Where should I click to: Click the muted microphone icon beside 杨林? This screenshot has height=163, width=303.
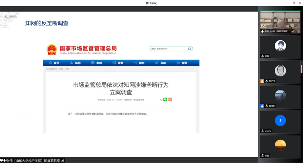pyautogui.click(x=263, y=56)
